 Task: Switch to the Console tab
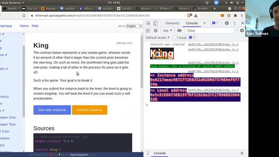[x=192, y=23]
